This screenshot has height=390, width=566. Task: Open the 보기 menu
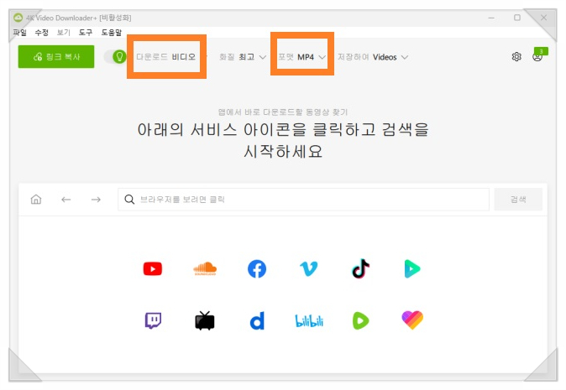(x=64, y=33)
